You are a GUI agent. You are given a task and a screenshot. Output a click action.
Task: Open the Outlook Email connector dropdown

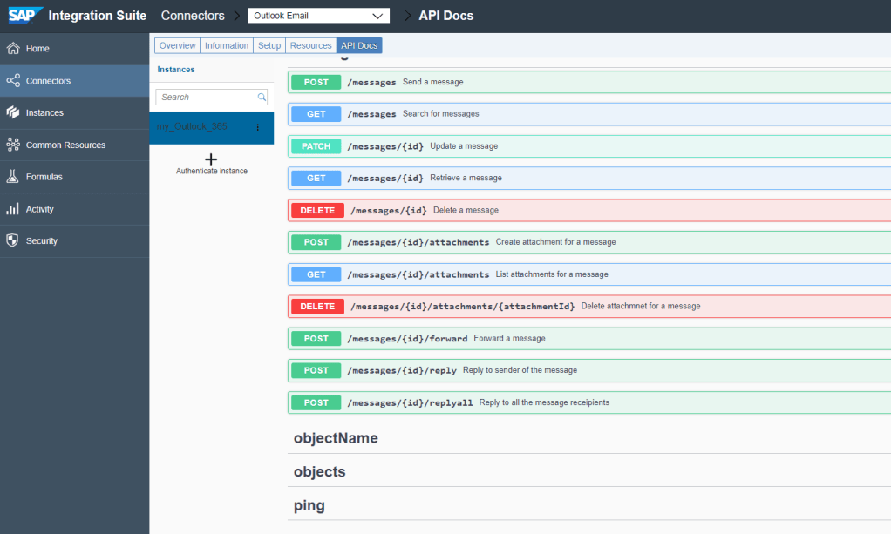coord(317,16)
